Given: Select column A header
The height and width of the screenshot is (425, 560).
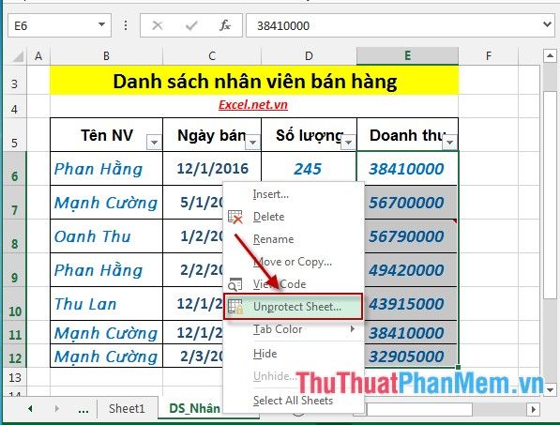Looking at the screenshot, I should pos(38,56).
